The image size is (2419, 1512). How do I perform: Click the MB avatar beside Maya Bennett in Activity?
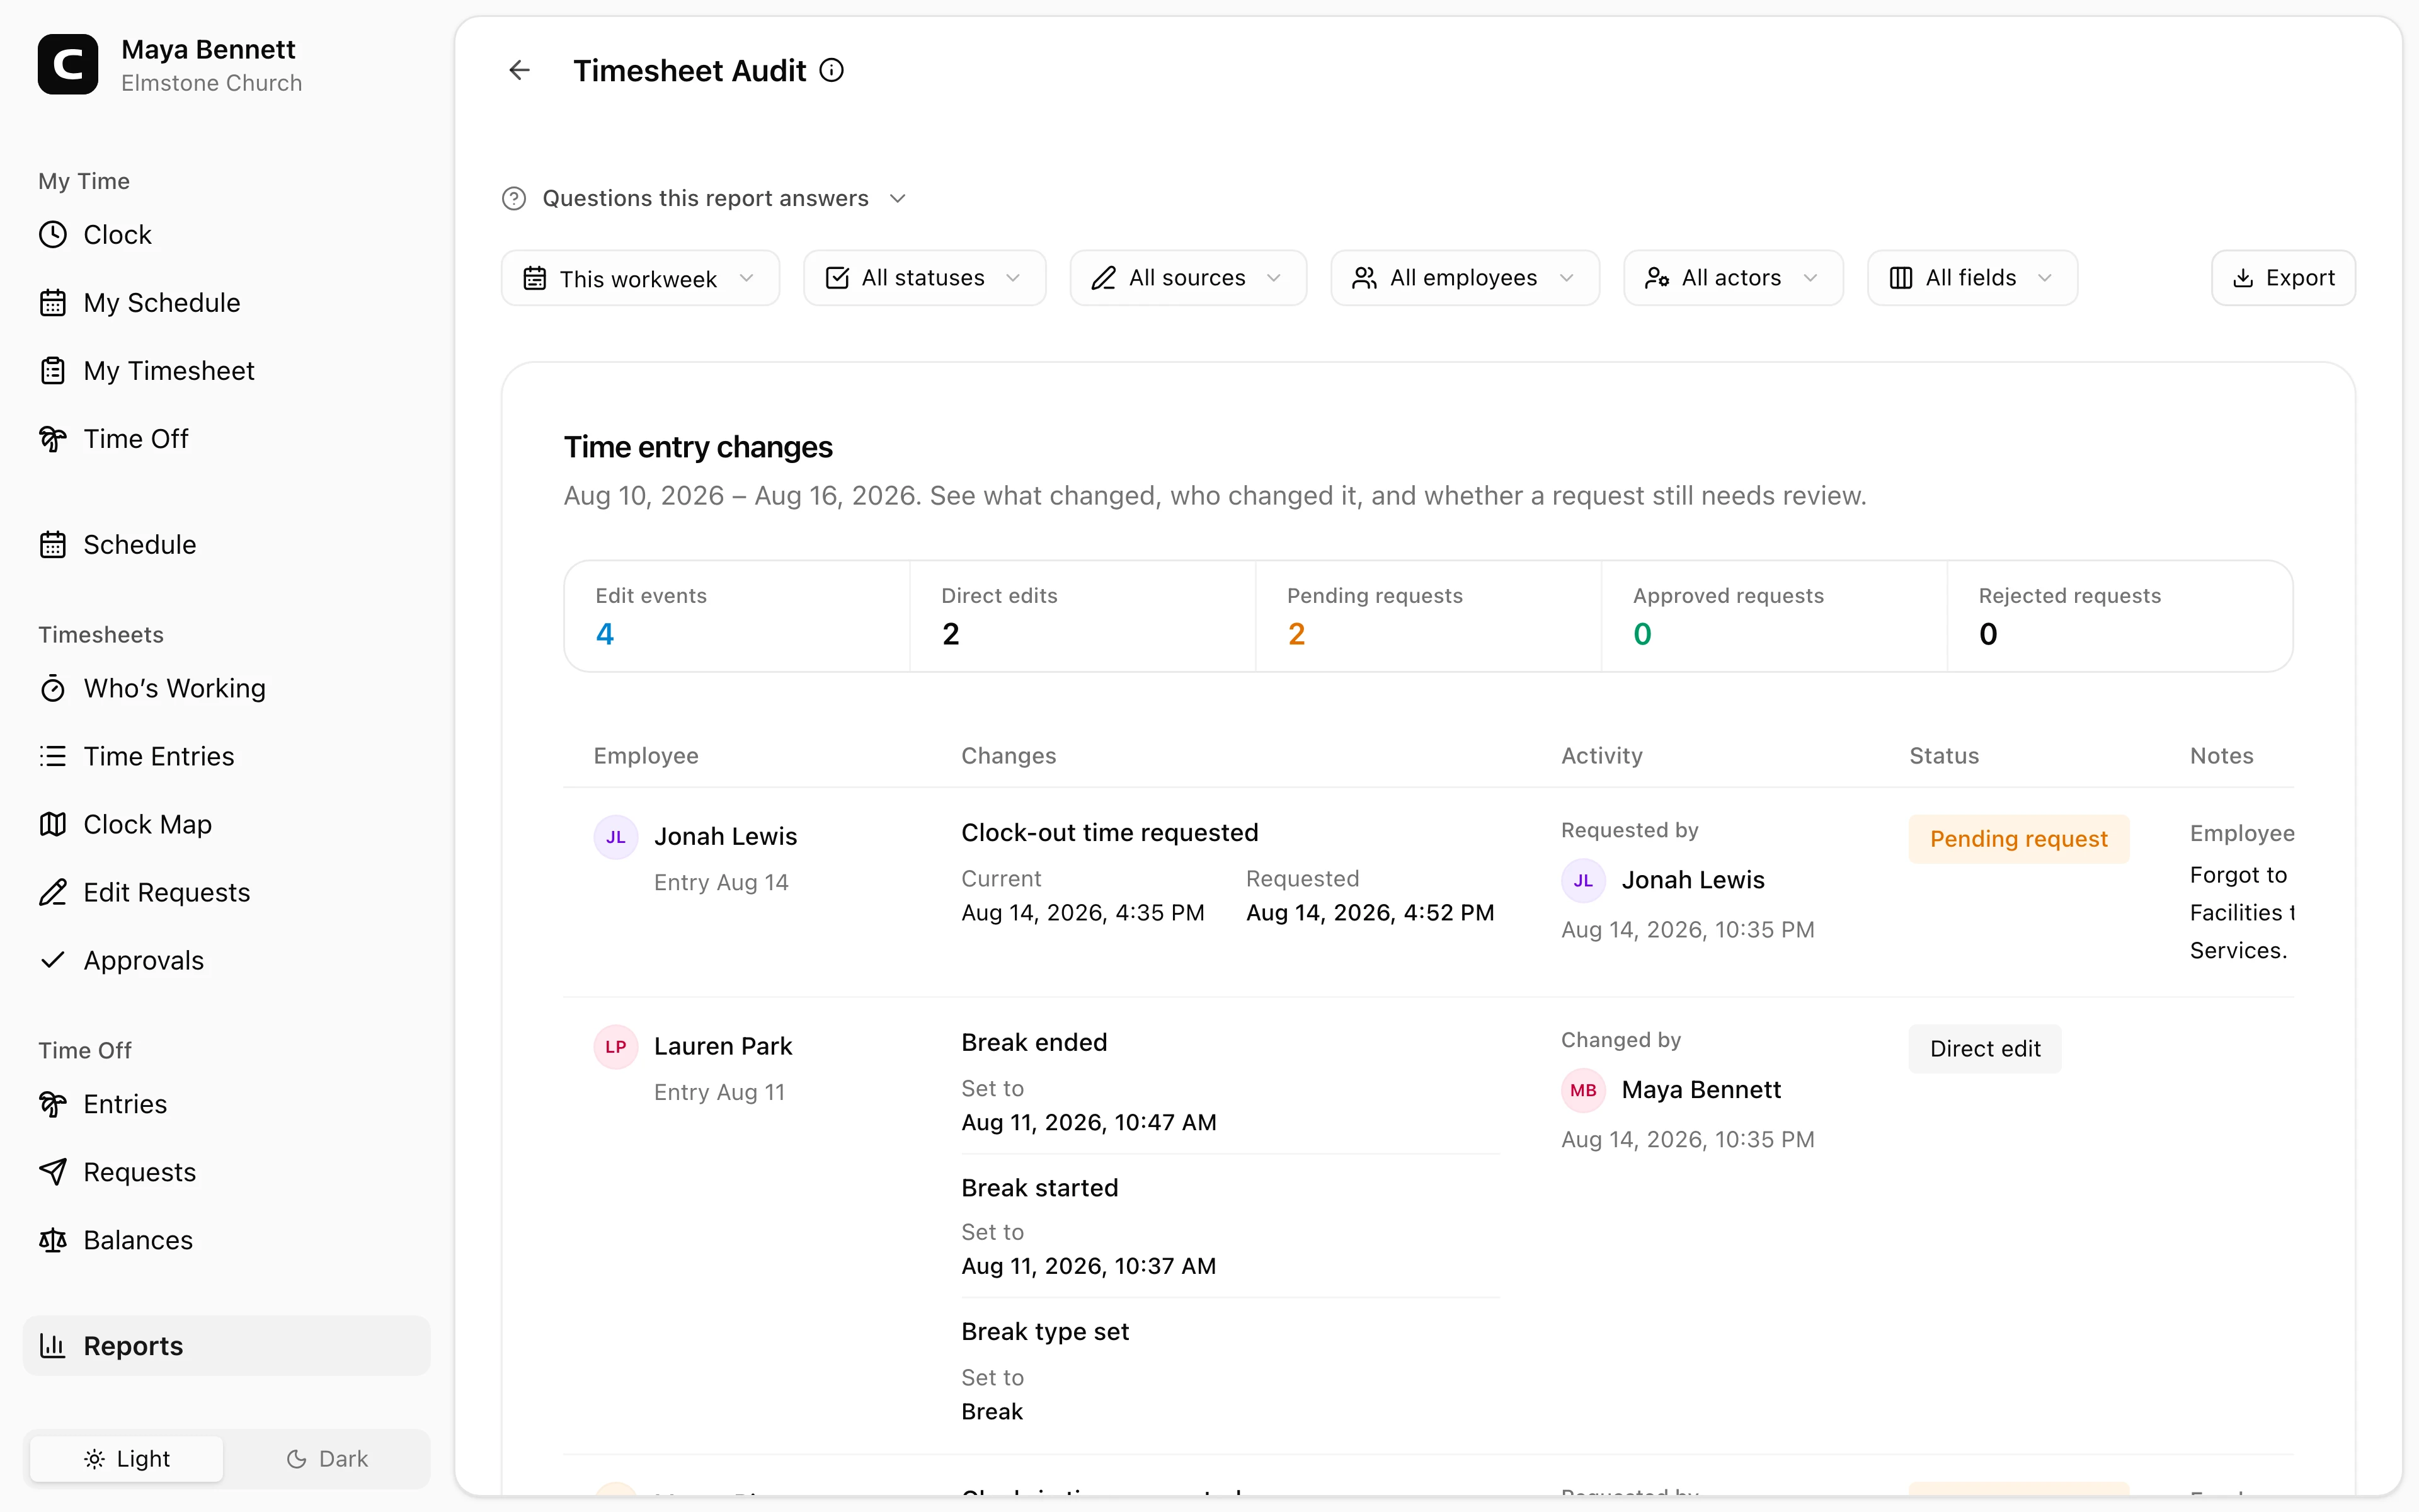click(1583, 1090)
